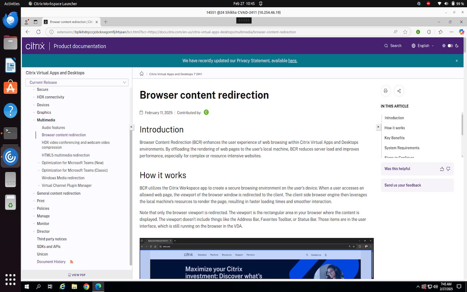
Task: Open Windows Media redirection page
Action: point(63,178)
